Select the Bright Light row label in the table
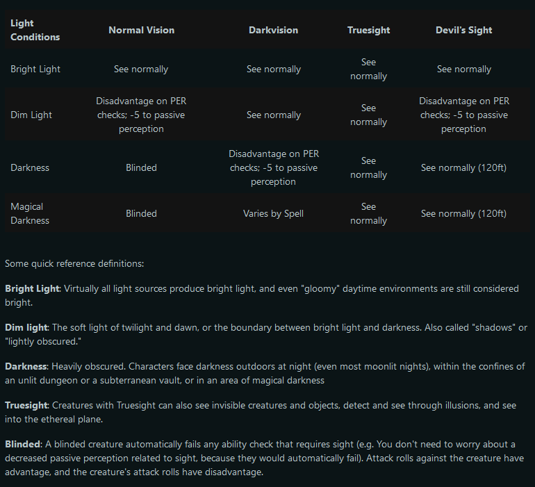The height and width of the screenshot is (487, 535). (35, 69)
